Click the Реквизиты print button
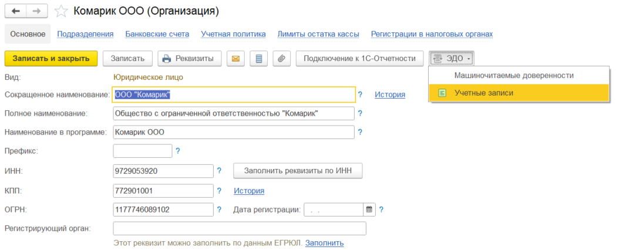626x250 pixels. [x=189, y=59]
